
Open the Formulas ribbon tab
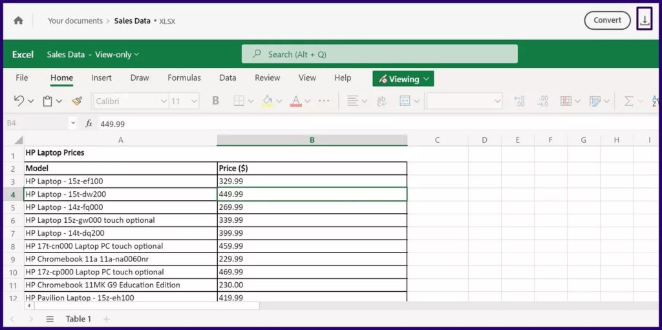click(x=184, y=77)
